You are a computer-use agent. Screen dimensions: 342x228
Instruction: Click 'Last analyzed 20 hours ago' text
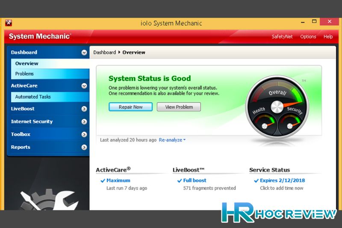pyautogui.click(x=128, y=140)
